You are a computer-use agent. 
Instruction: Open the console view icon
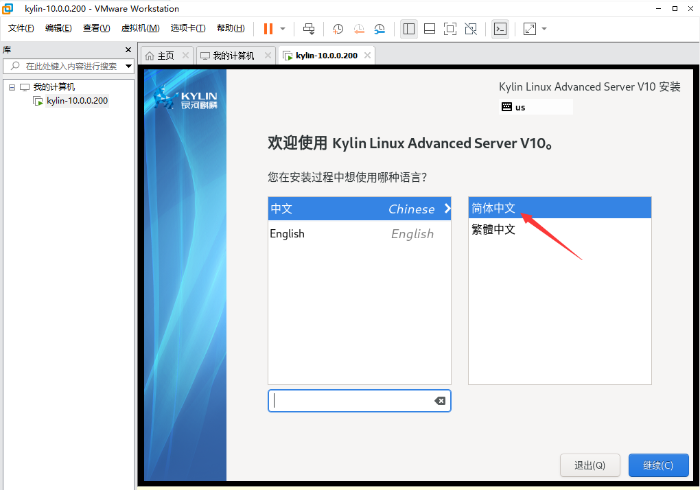point(500,29)
